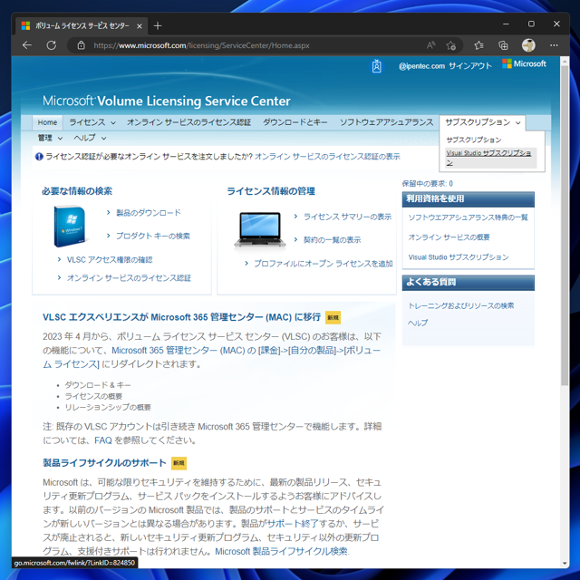Open the ダウンロードとキー menu item

coord(295,122)
